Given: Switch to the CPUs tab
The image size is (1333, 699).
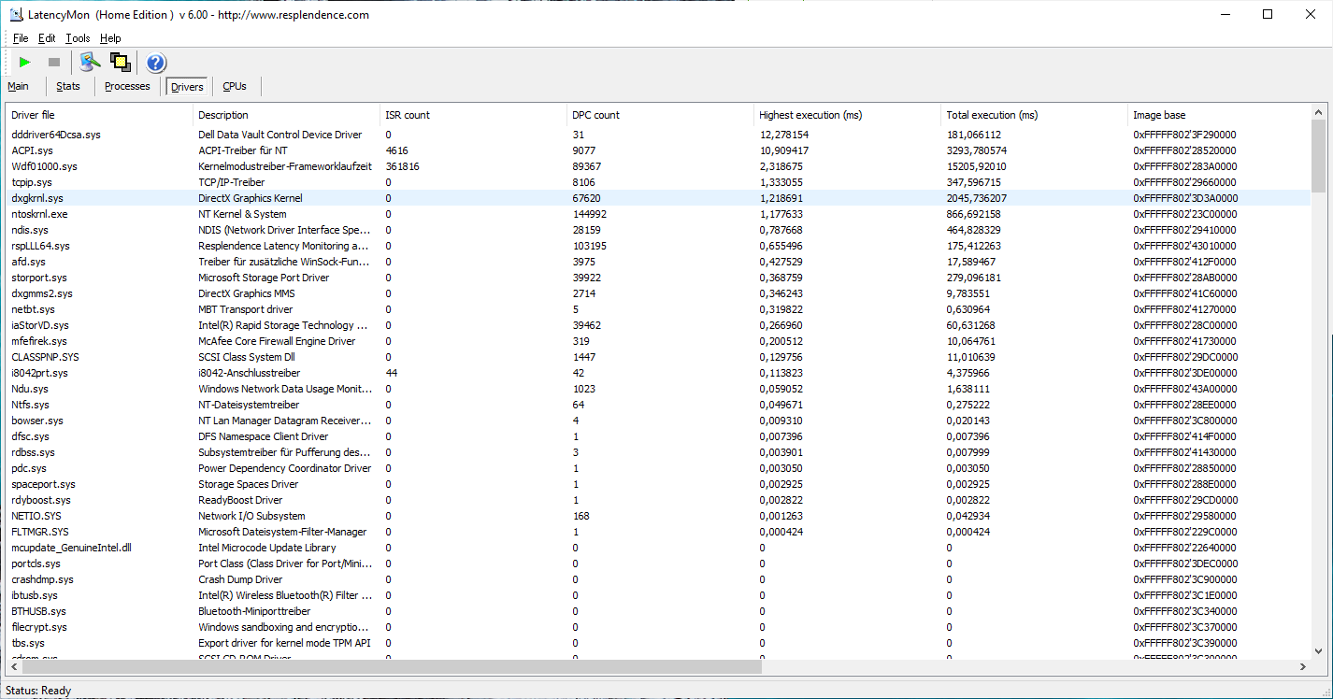Looking at the screenshot, I should click(x=235, y=86).
